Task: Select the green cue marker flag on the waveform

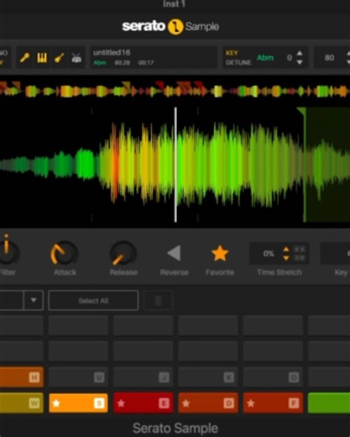Action: (301, 111)
